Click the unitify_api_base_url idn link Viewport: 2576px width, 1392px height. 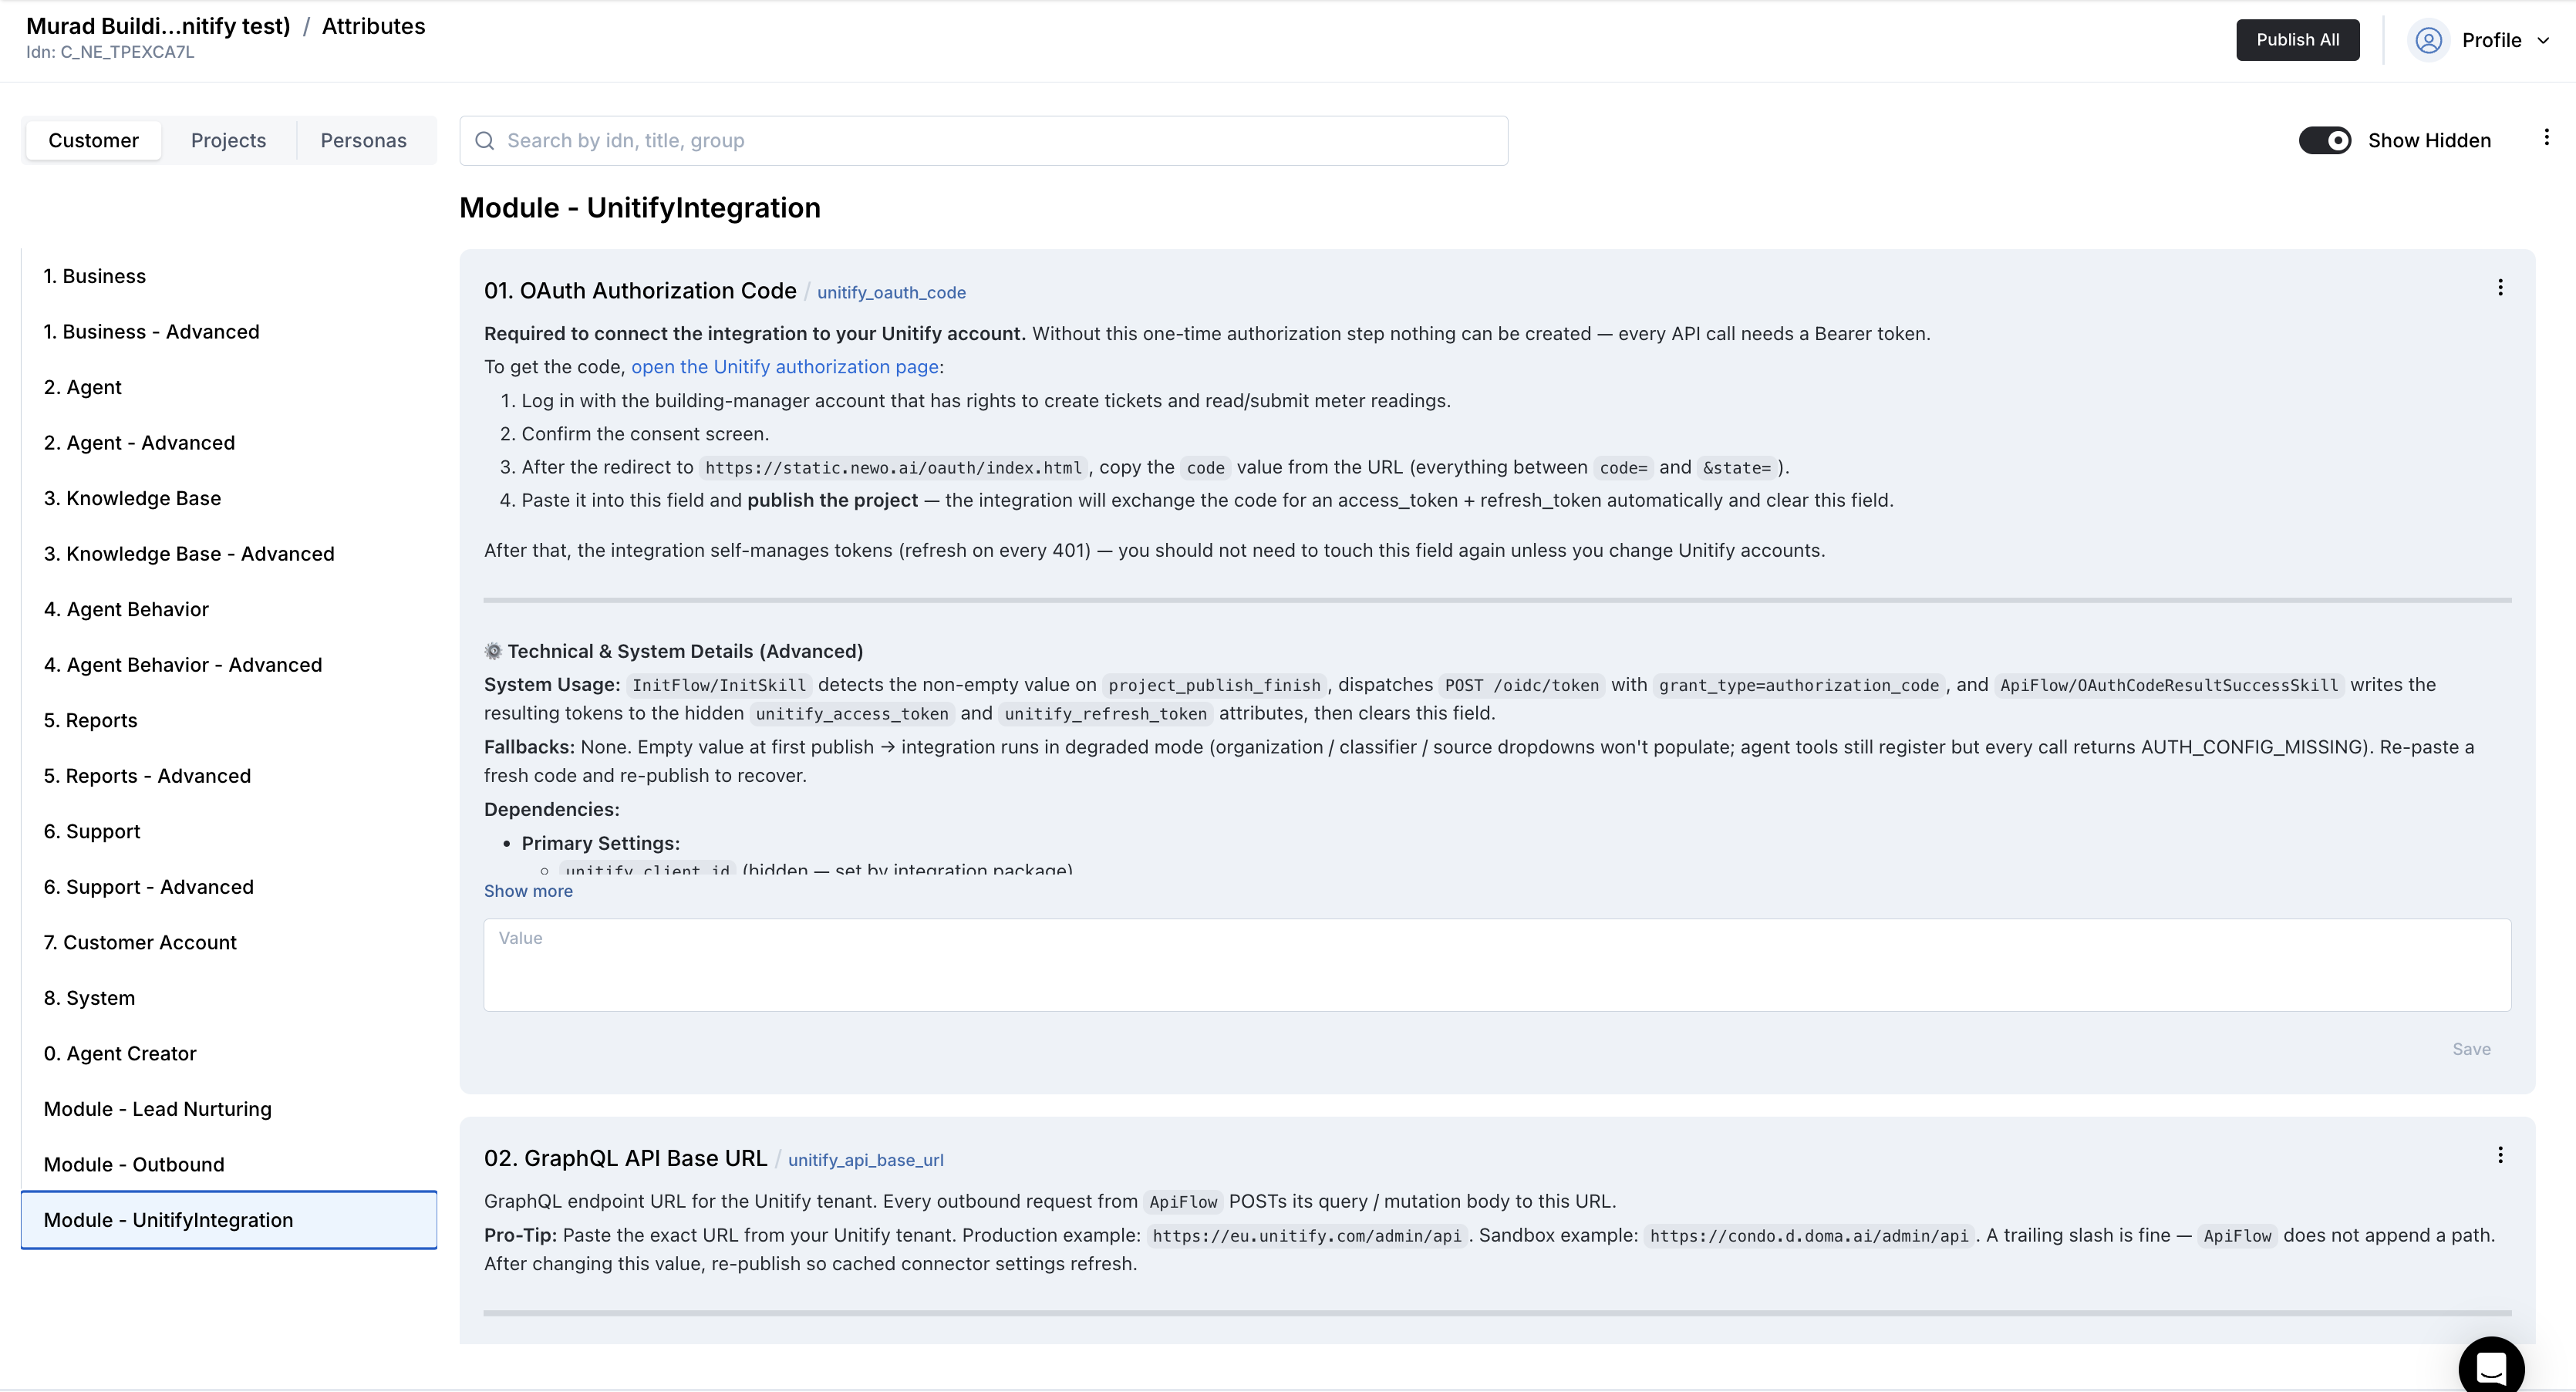point(865,1160)
